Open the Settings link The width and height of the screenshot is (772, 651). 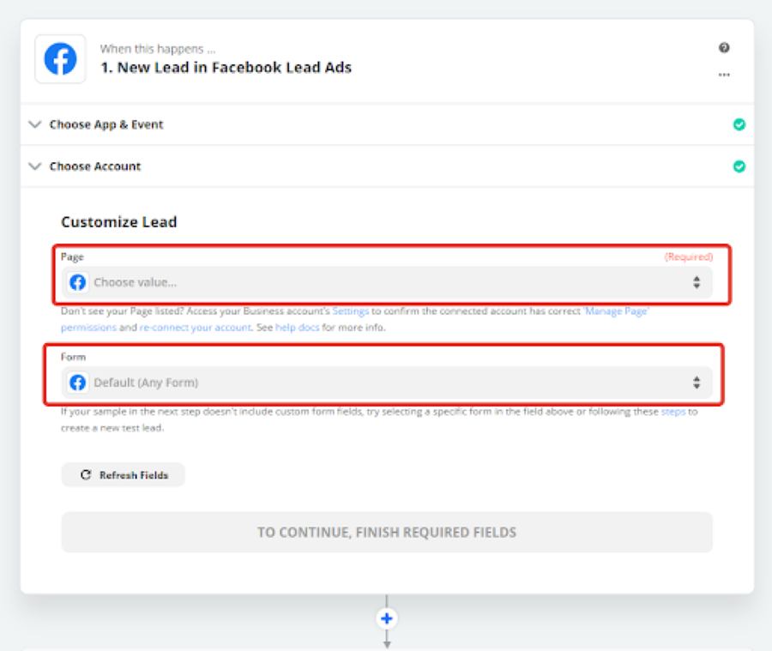pyautogui.click(x=351, y=311)
